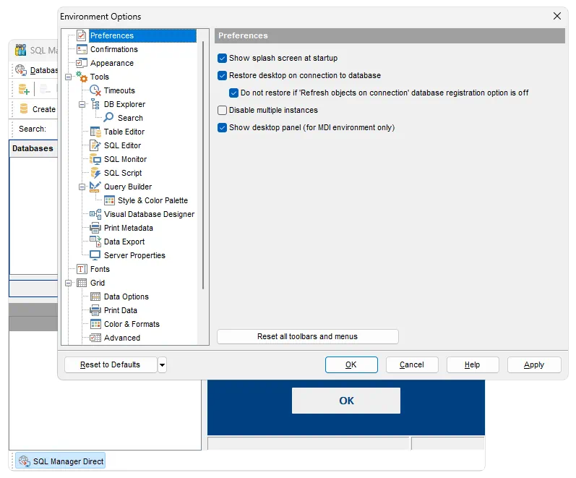Click the Cancel button
This screenshot has height=478, width=576.
(412, 364)
